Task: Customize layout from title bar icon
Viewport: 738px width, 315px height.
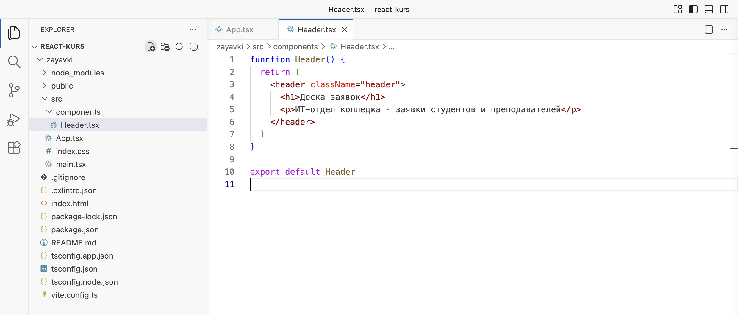Action: [678, 9]
